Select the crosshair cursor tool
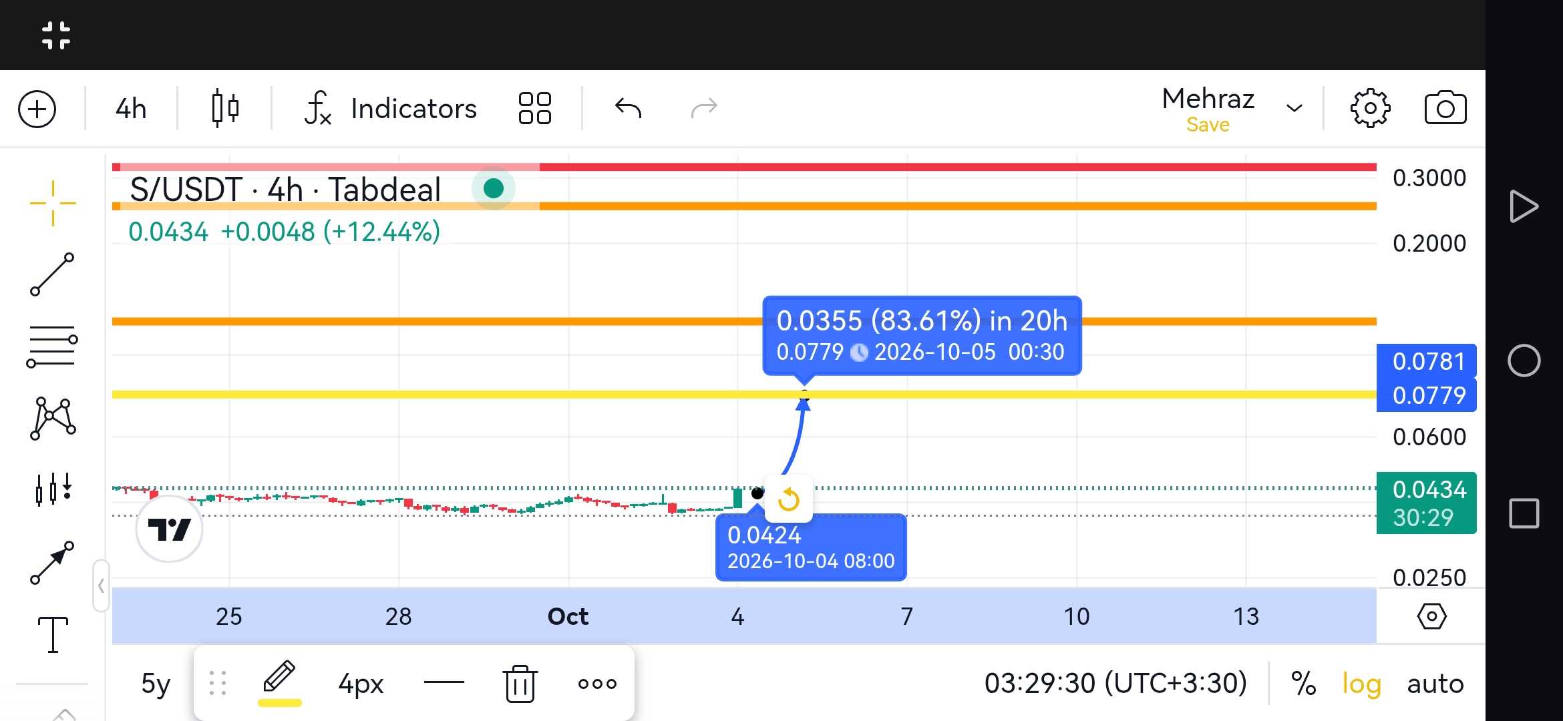Screen dimensions: 1563x721 (x=53, y=203)
